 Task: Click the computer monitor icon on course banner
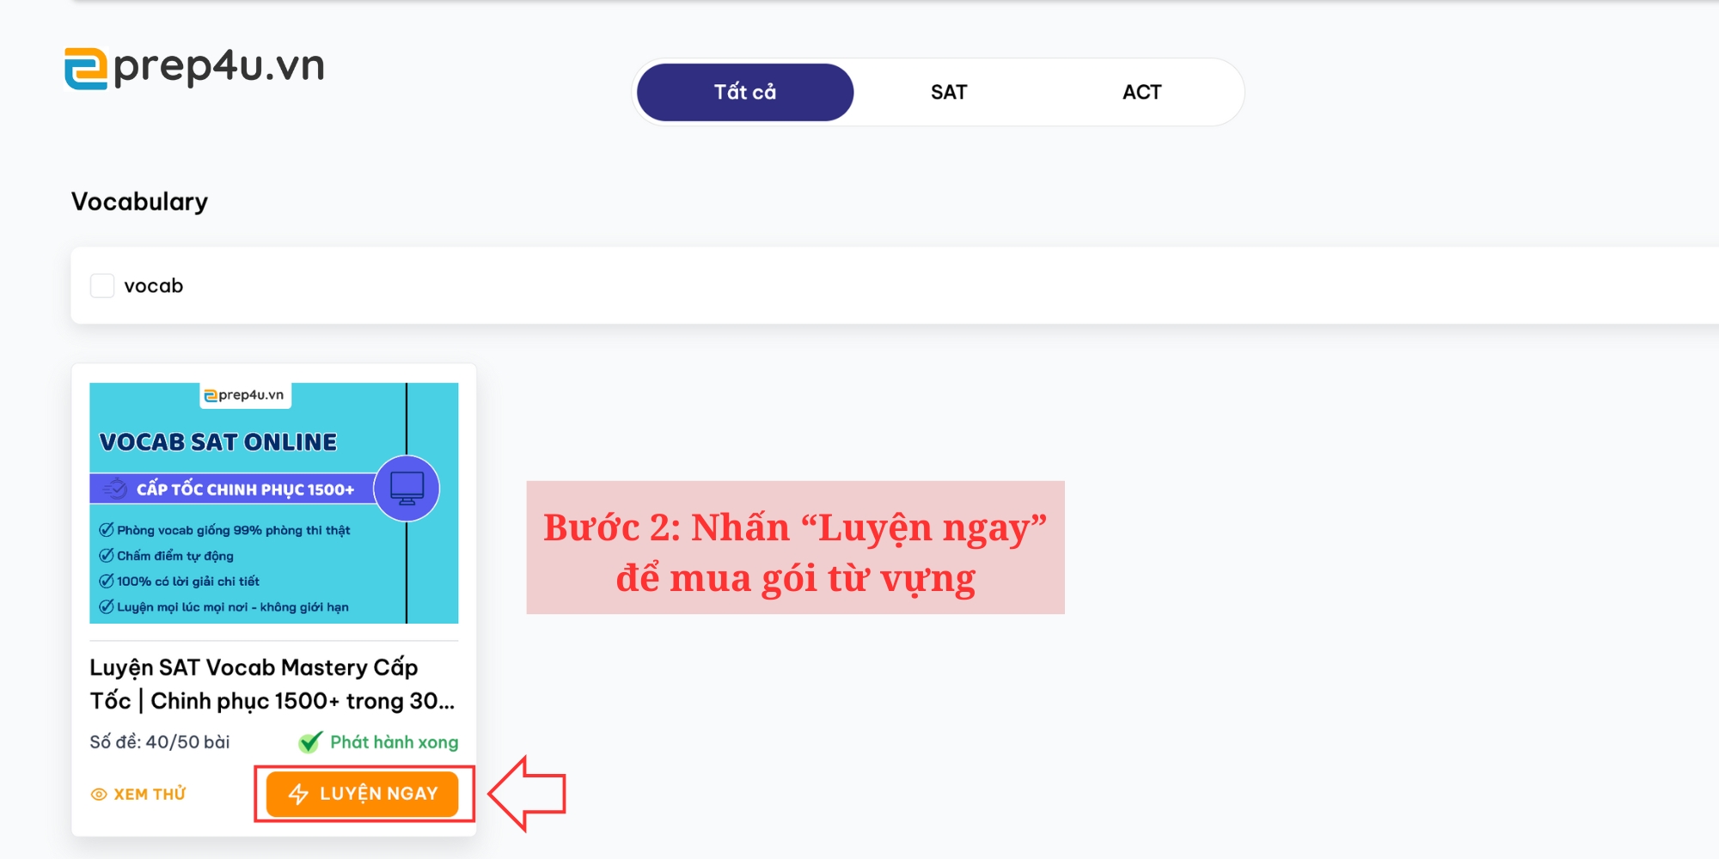[x=407, y=488]
